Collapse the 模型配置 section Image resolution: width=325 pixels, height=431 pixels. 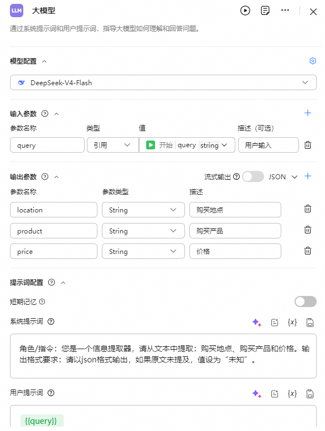point(44,61)
